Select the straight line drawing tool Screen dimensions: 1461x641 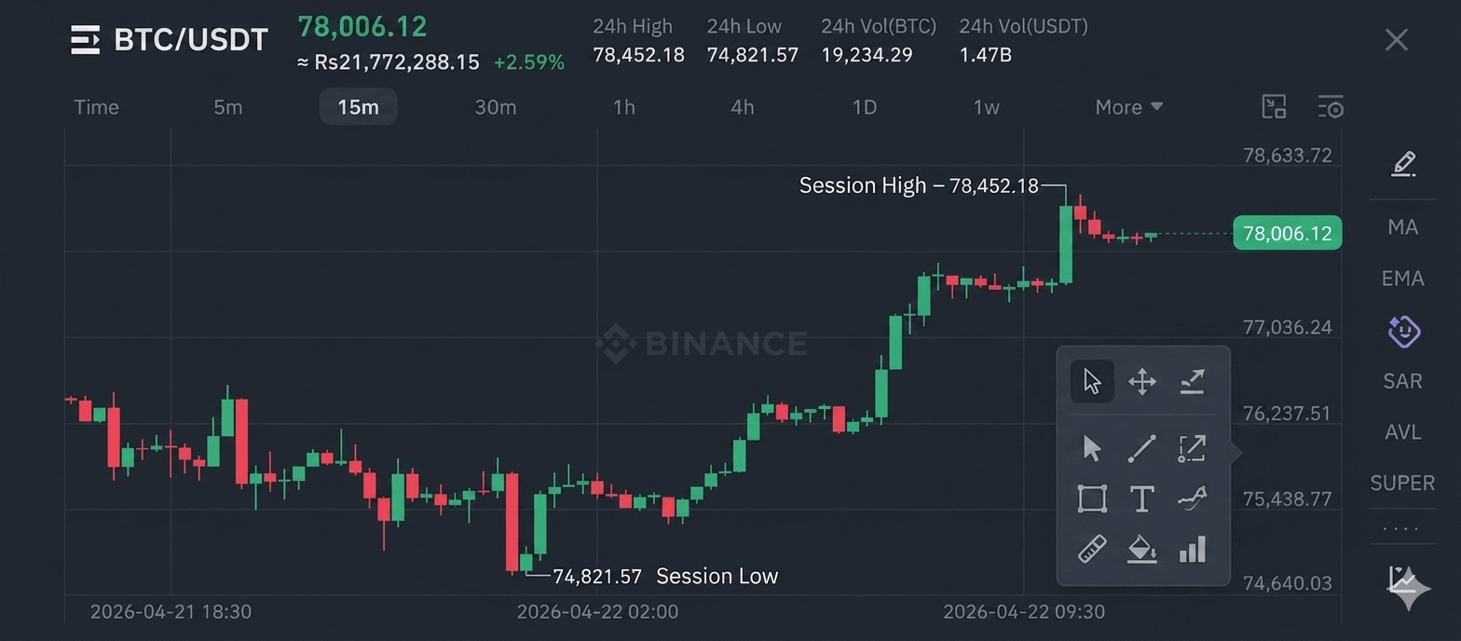tap(1142, 449)
